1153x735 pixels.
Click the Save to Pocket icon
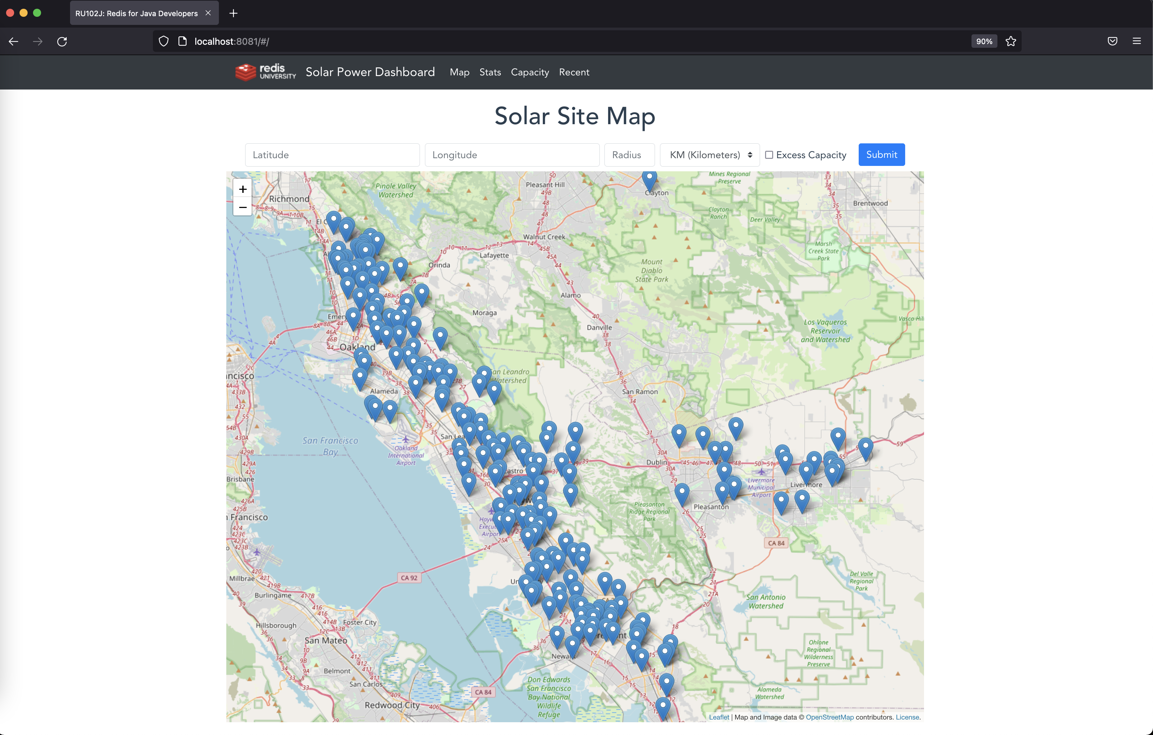[x=1112, y=42]
